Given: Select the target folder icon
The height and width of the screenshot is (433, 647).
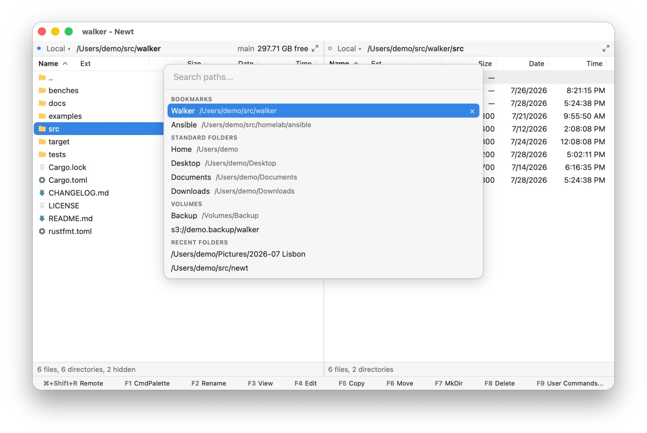Looking at the screenshot, I should [42, 142].
